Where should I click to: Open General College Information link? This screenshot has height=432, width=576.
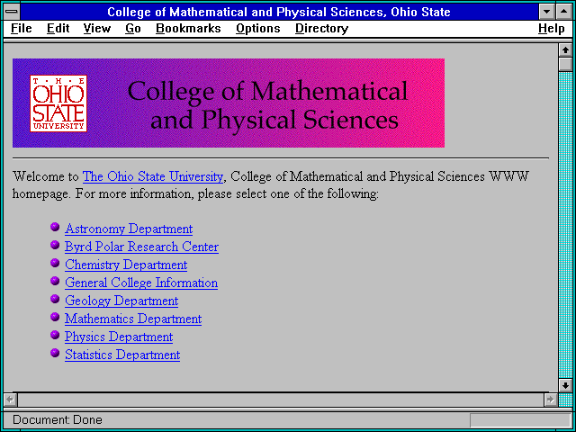click(x=141, y=283)
